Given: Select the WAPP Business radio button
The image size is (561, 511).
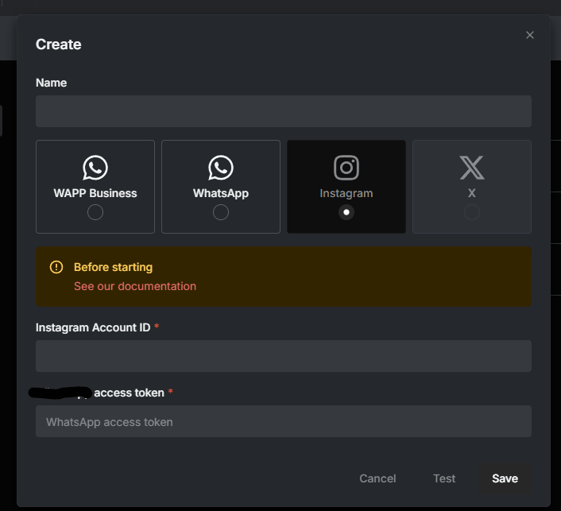Looking at the screenshot, I should tap(95, 212).
